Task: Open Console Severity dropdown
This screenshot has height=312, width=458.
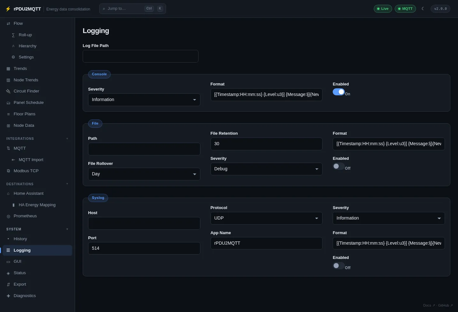Action: pos(144,100)
